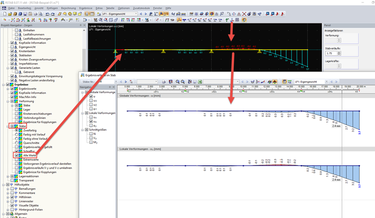Select next member arrow in Stab window
The image size is (375, 218).
(125, 82)
